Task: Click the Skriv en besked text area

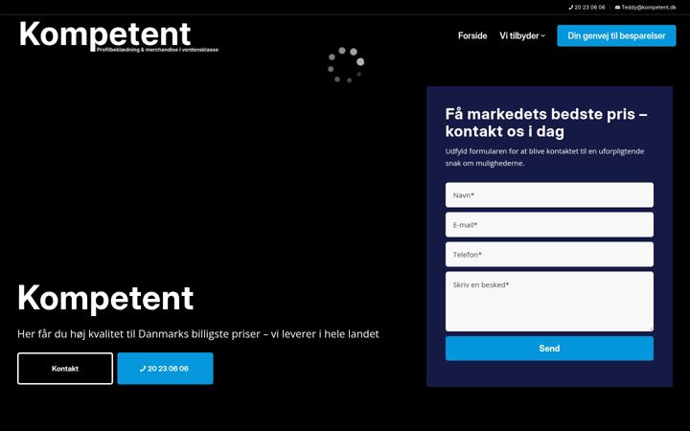Action: [x=549, y=302]
